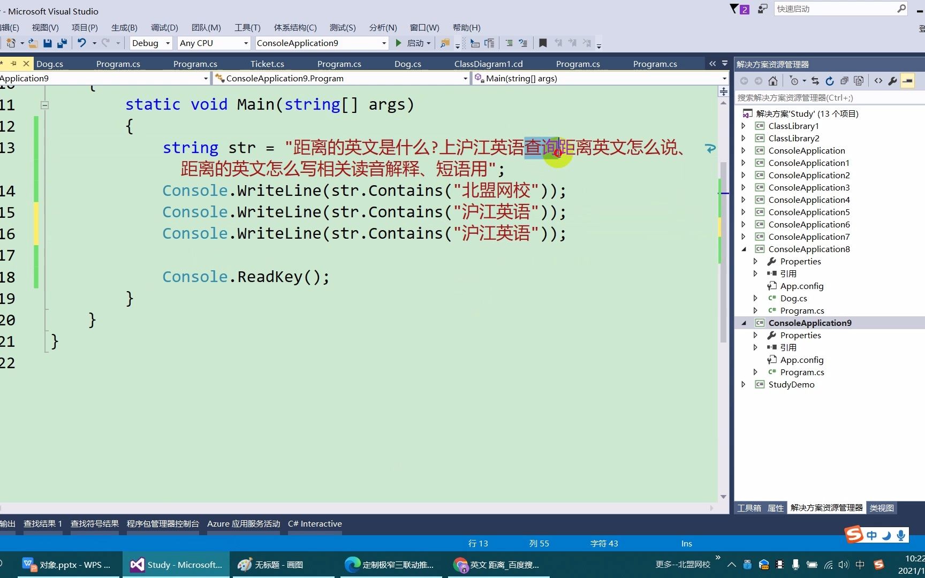Open the 类视图 panel tab
925x578 pixels.
pyautogui.click(x=882, y=508)
